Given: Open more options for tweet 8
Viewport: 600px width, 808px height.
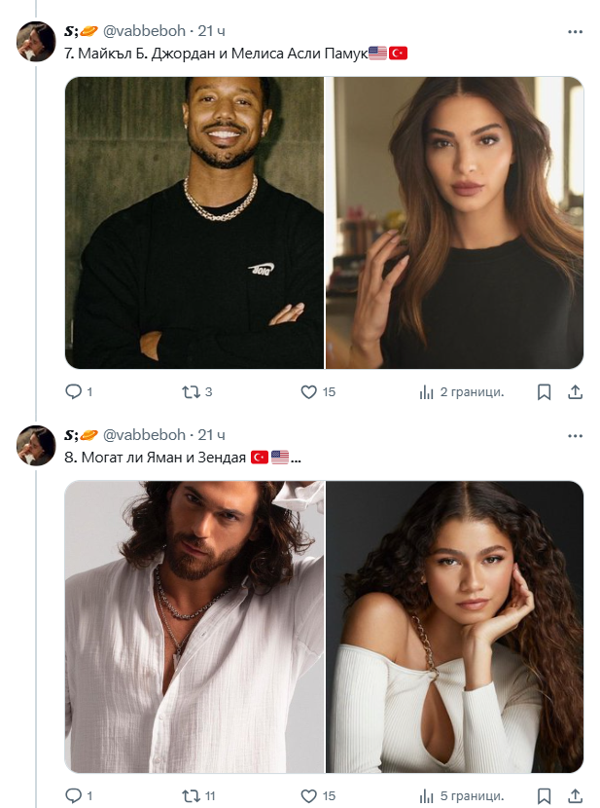Looking at the screenshot, I should tap(575, 434).
